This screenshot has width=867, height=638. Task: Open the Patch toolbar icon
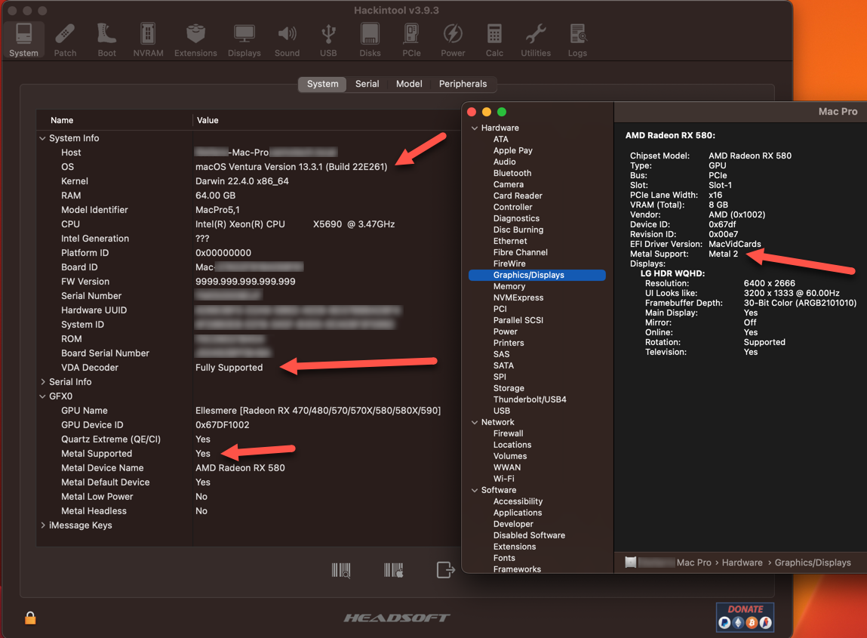65,40
